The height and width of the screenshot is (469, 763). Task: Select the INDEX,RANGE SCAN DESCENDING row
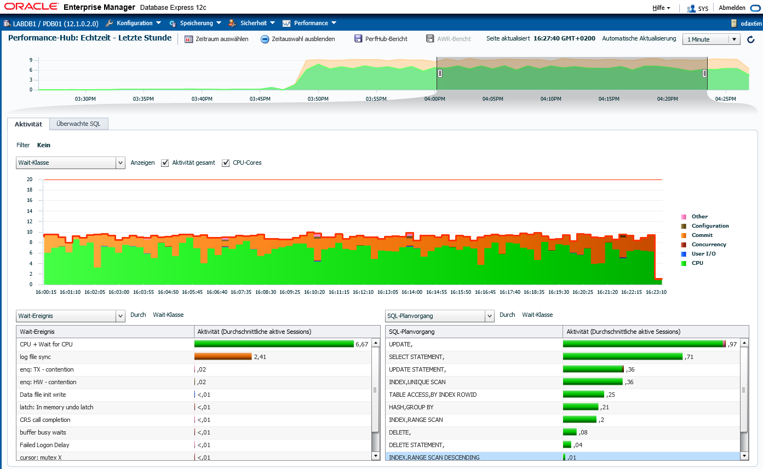click(x=563, y=457)
